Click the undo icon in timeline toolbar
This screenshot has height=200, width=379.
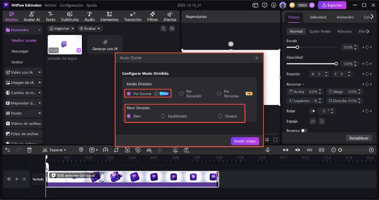(x=8, y=150)
